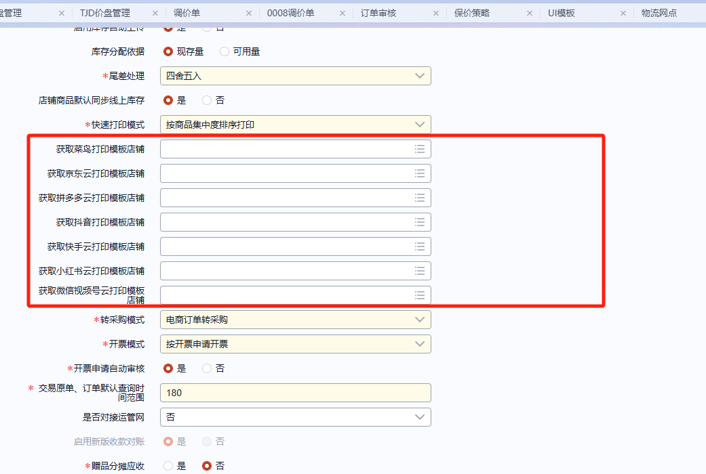Viewport: 706px width, 474px height.
Task: Open list picker for 获取小红书云打印模板店铺
Action: 420,271
